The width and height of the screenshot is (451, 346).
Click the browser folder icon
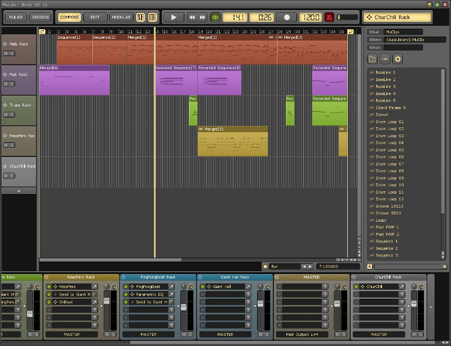coord(373,59)
